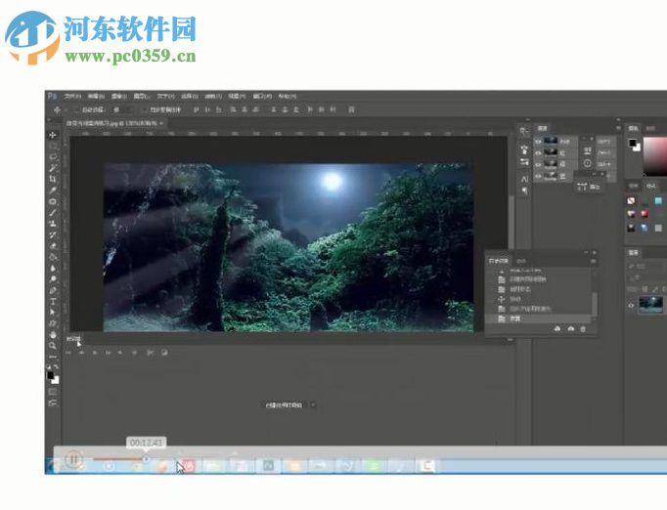
Task: Hide the RGB channel eye
Action: point(538,141)
